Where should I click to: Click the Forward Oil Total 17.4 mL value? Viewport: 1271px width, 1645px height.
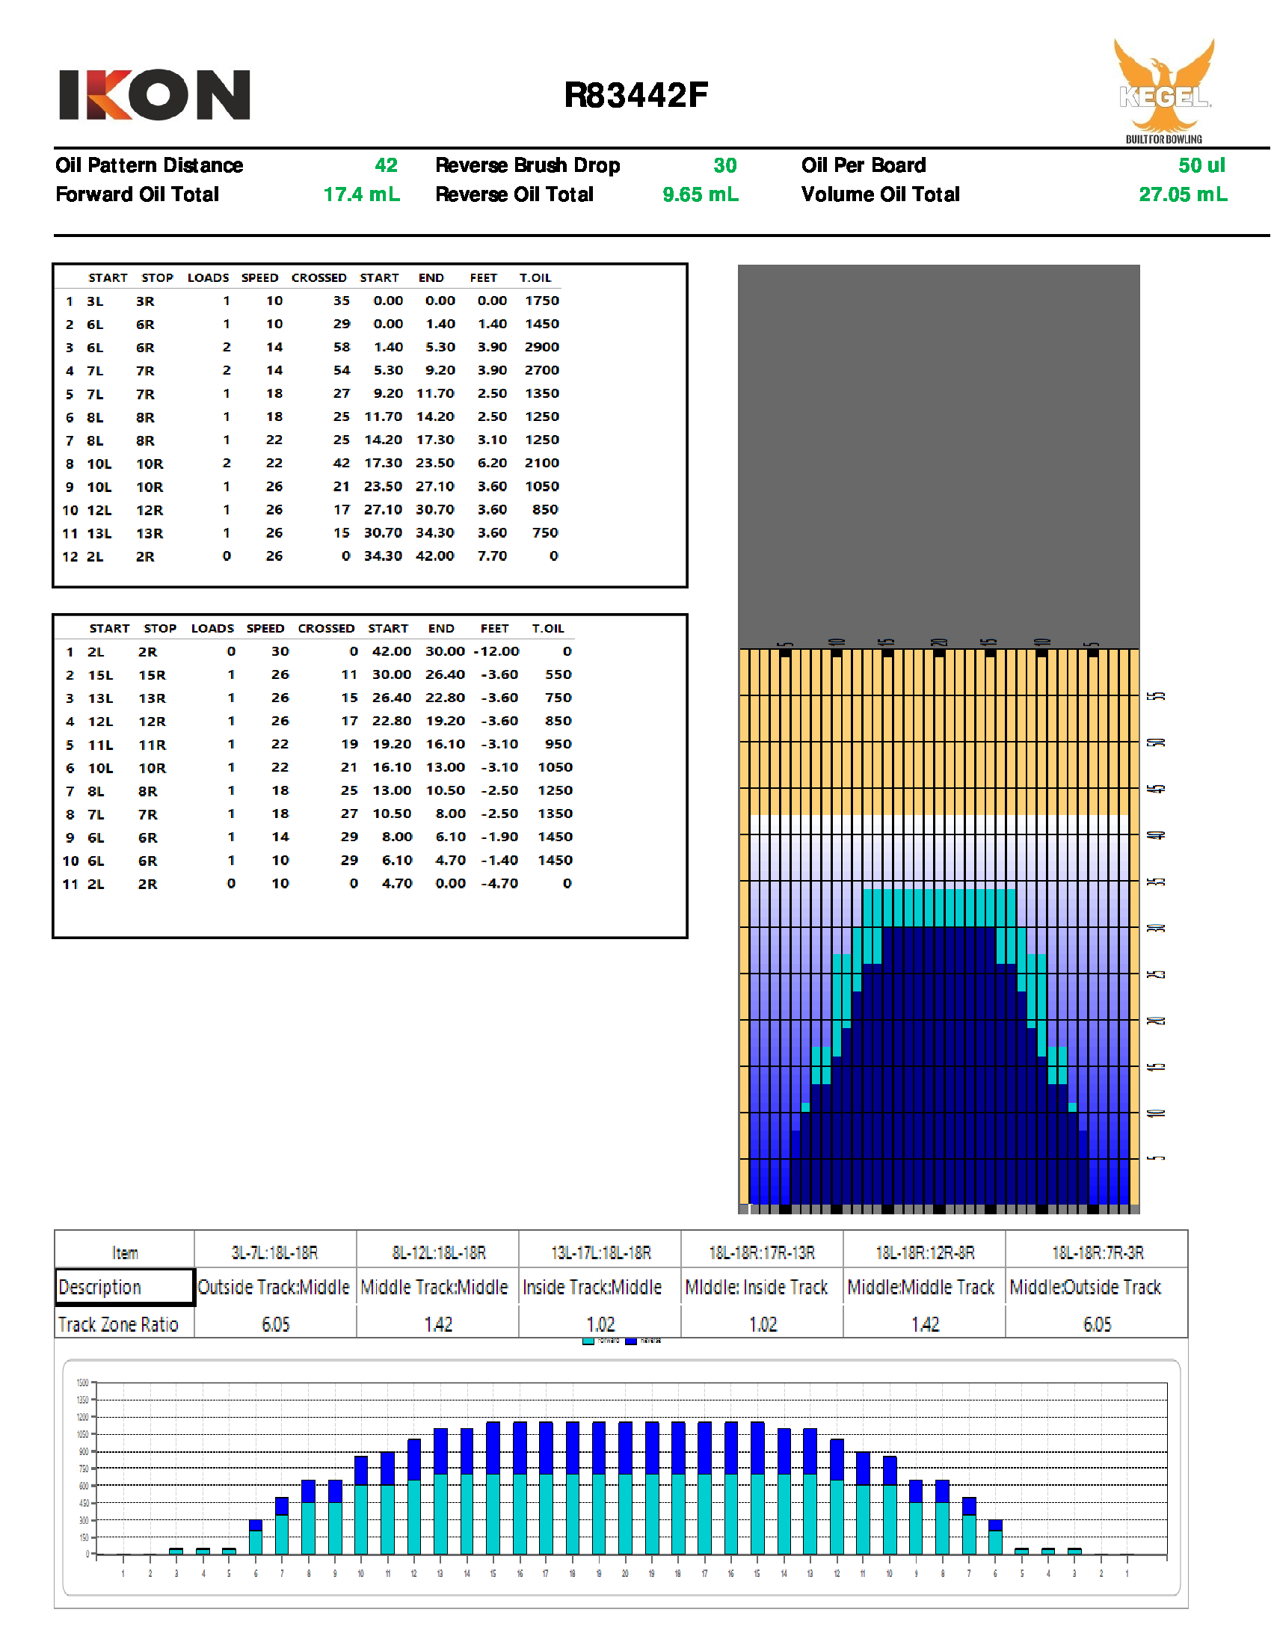coord(361,195)
